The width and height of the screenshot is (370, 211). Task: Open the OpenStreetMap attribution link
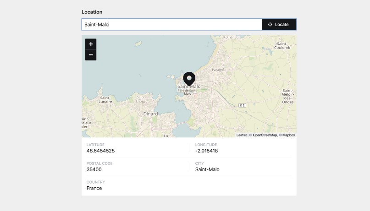pyautogui.click(x=265, y=135)
